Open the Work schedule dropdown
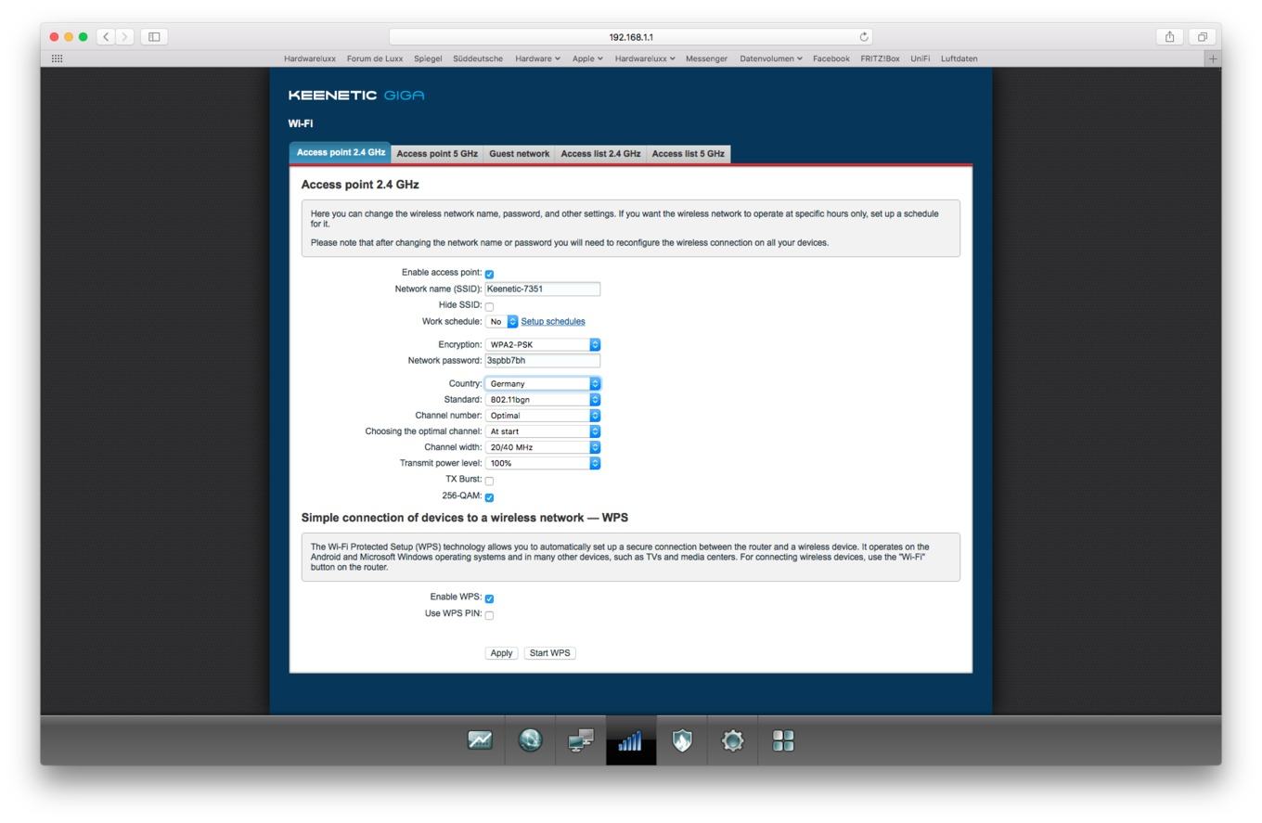The image size is (1262, 823). click(501, 321)
